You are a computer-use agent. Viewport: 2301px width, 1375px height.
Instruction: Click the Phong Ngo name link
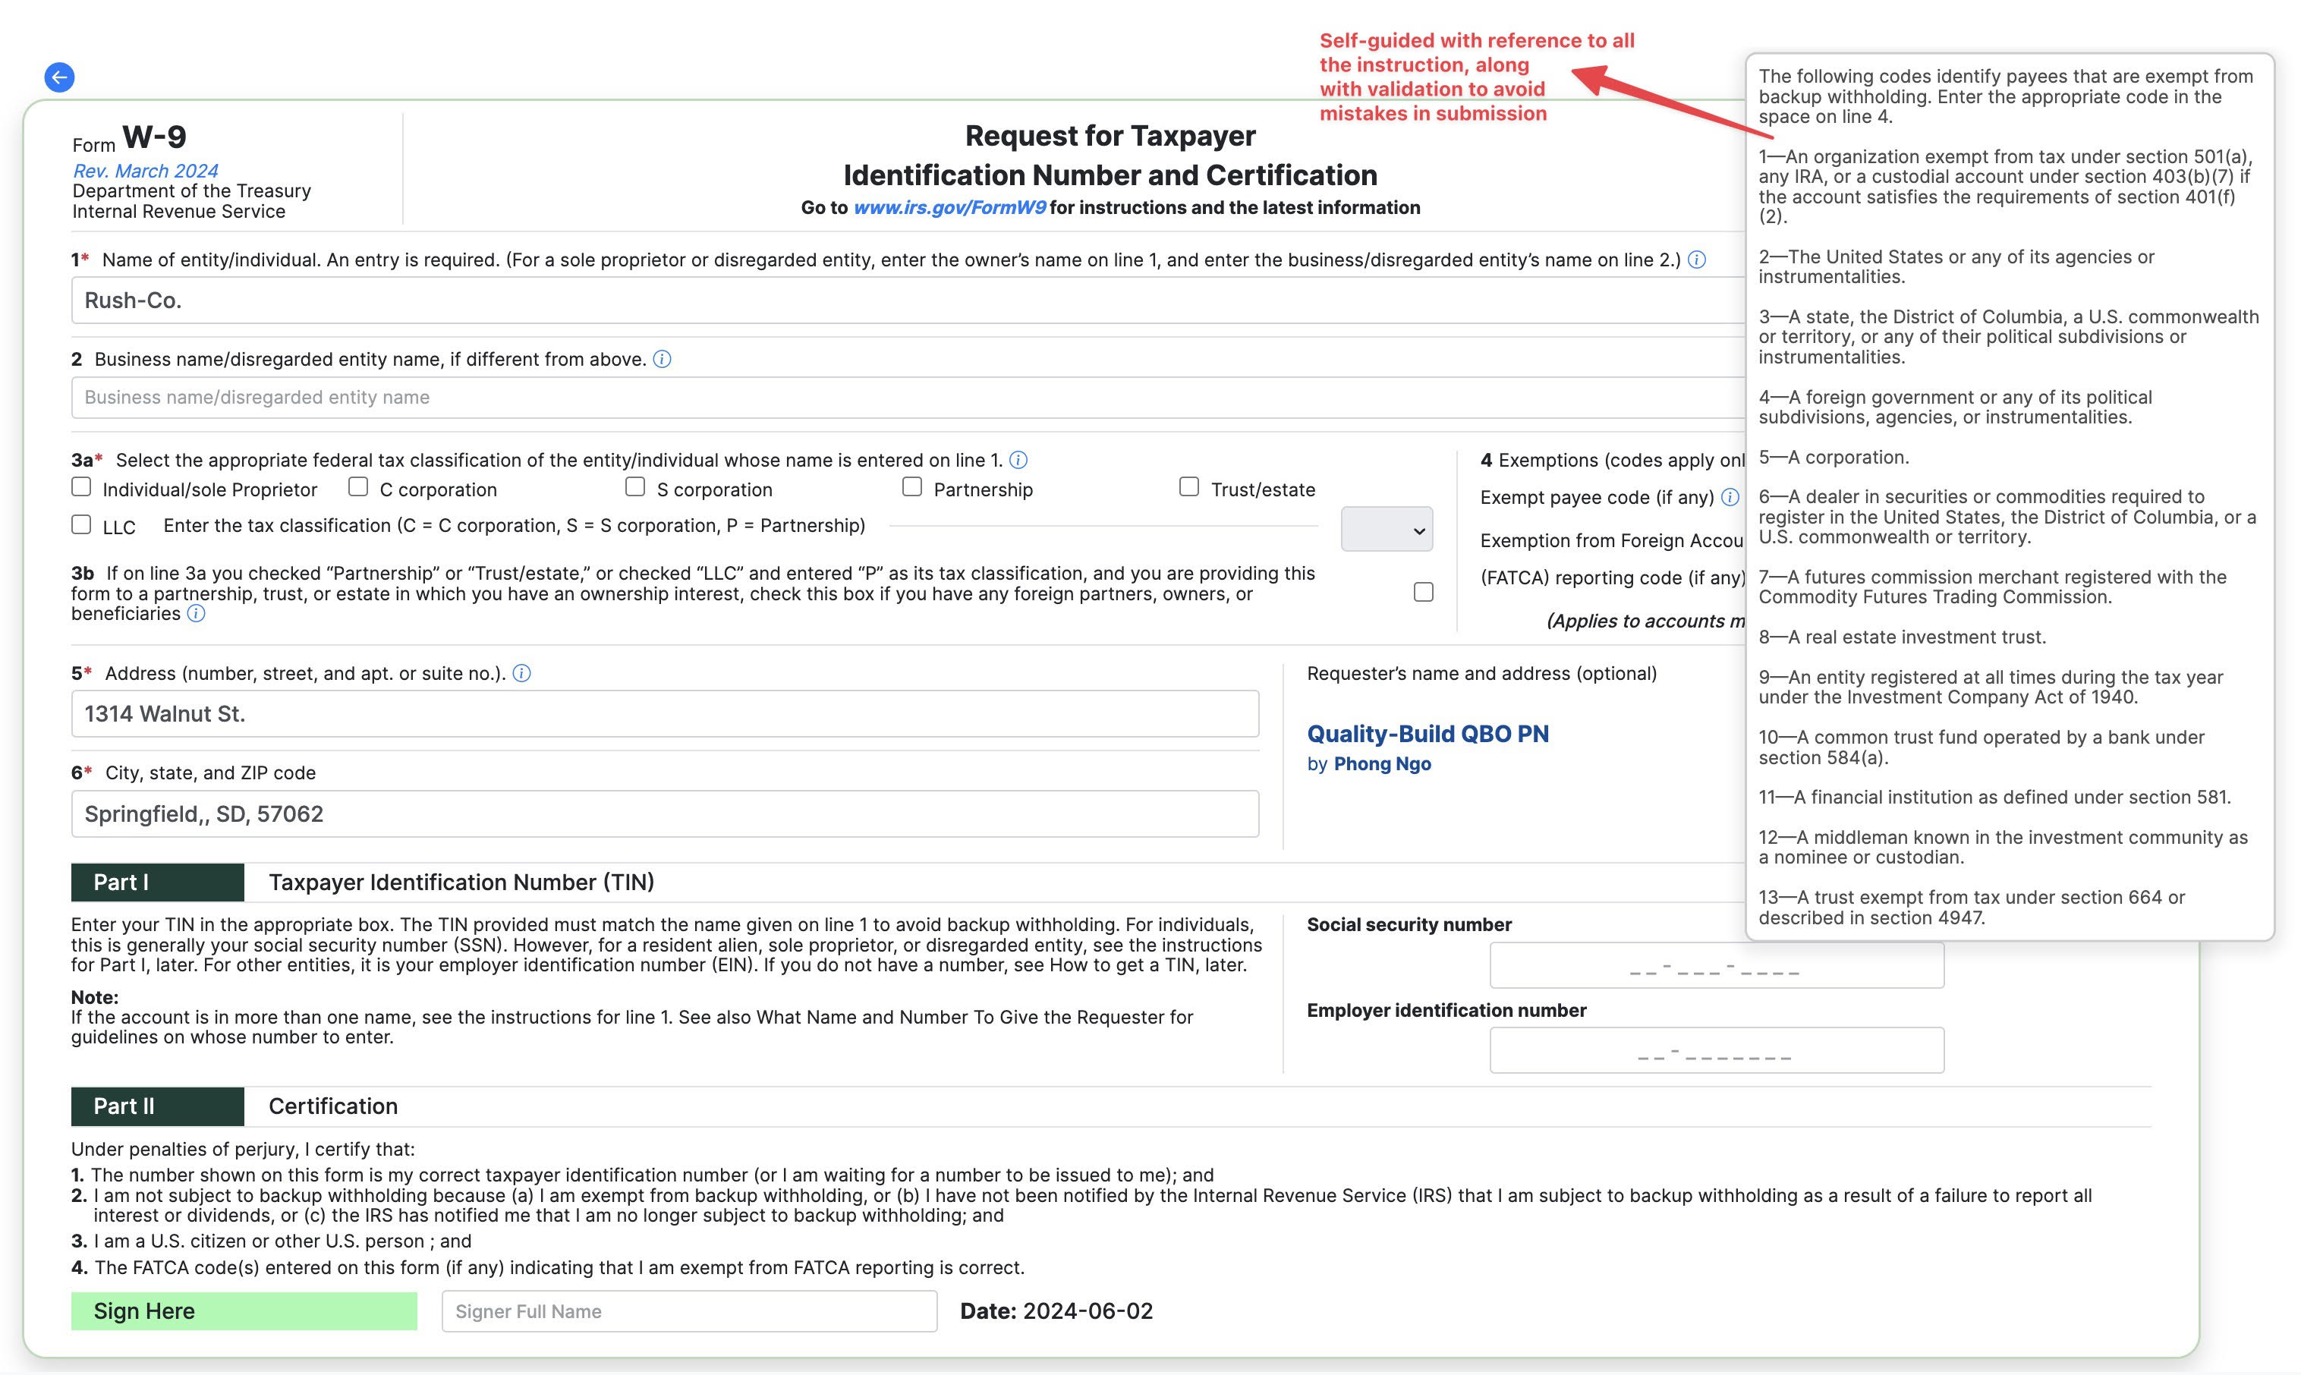pyautogui.click(x=1382, y=763)
